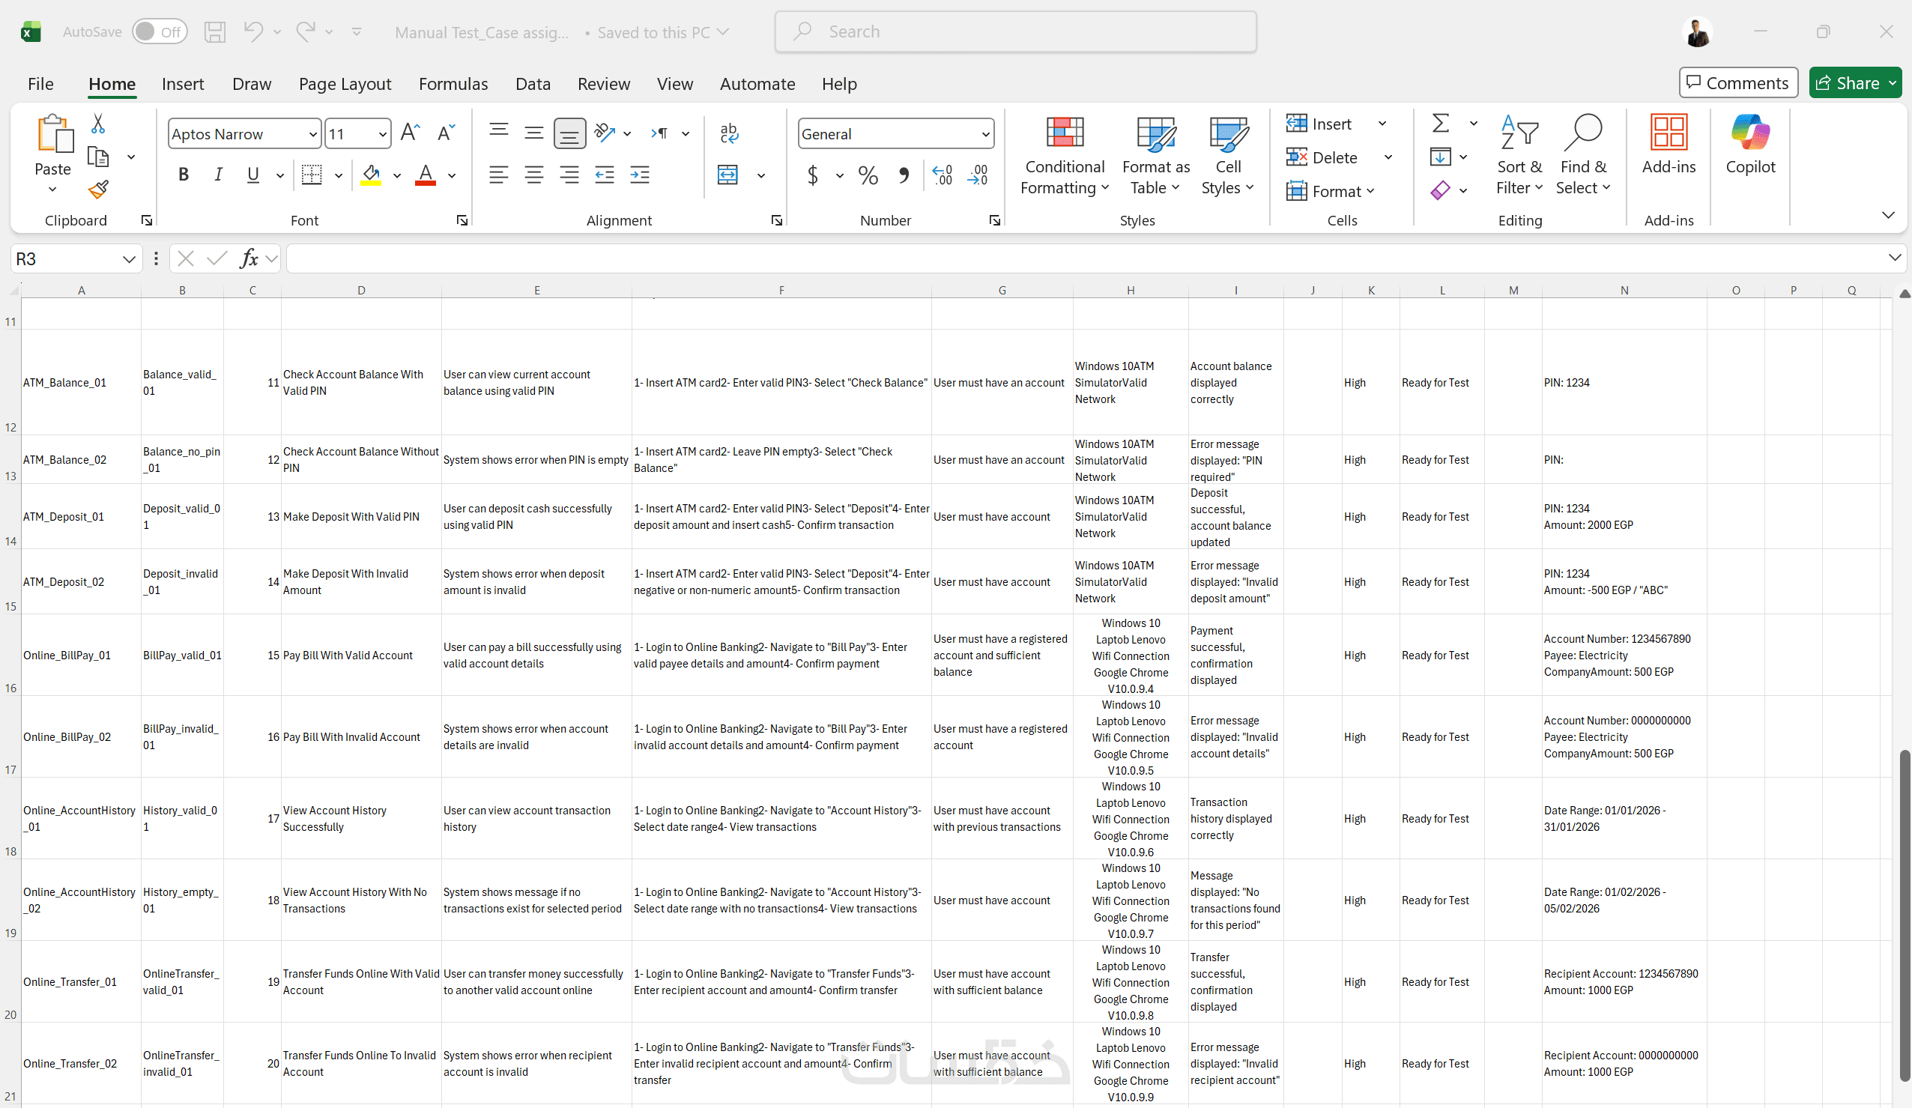Toggle bold formatting
Screen dimensions: 1912x1108
click(x=183, y=175)
